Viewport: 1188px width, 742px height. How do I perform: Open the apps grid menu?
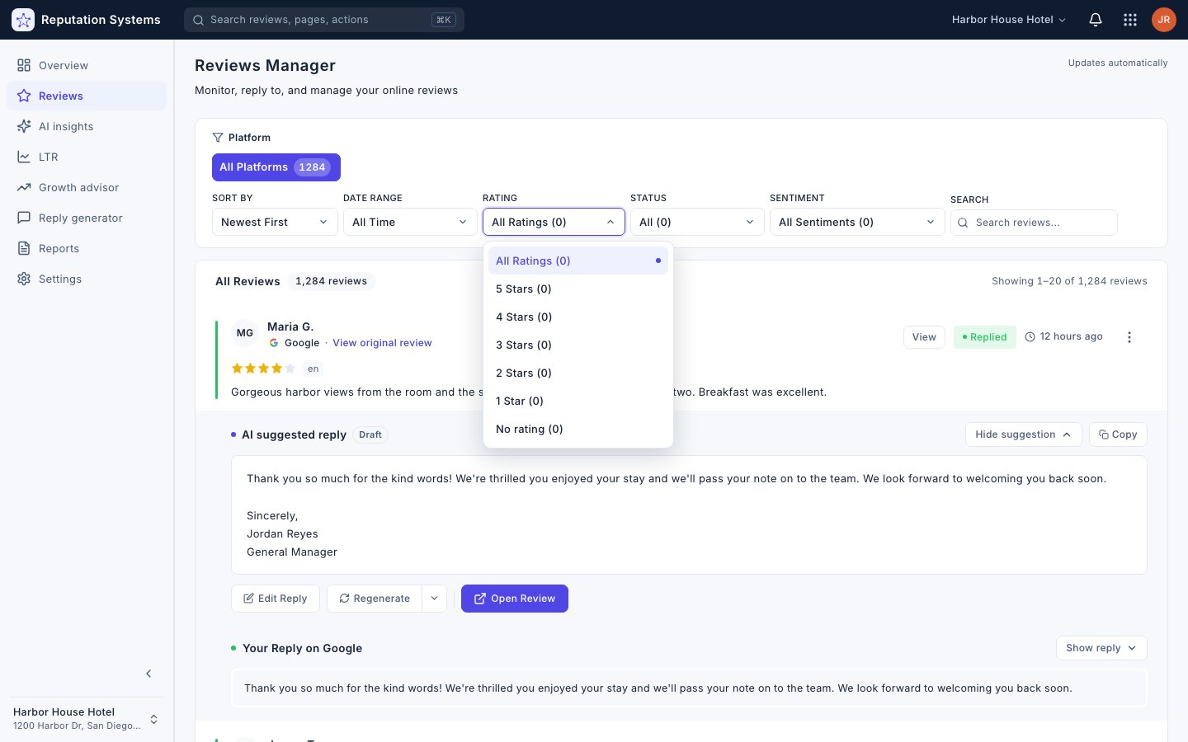1130,20
